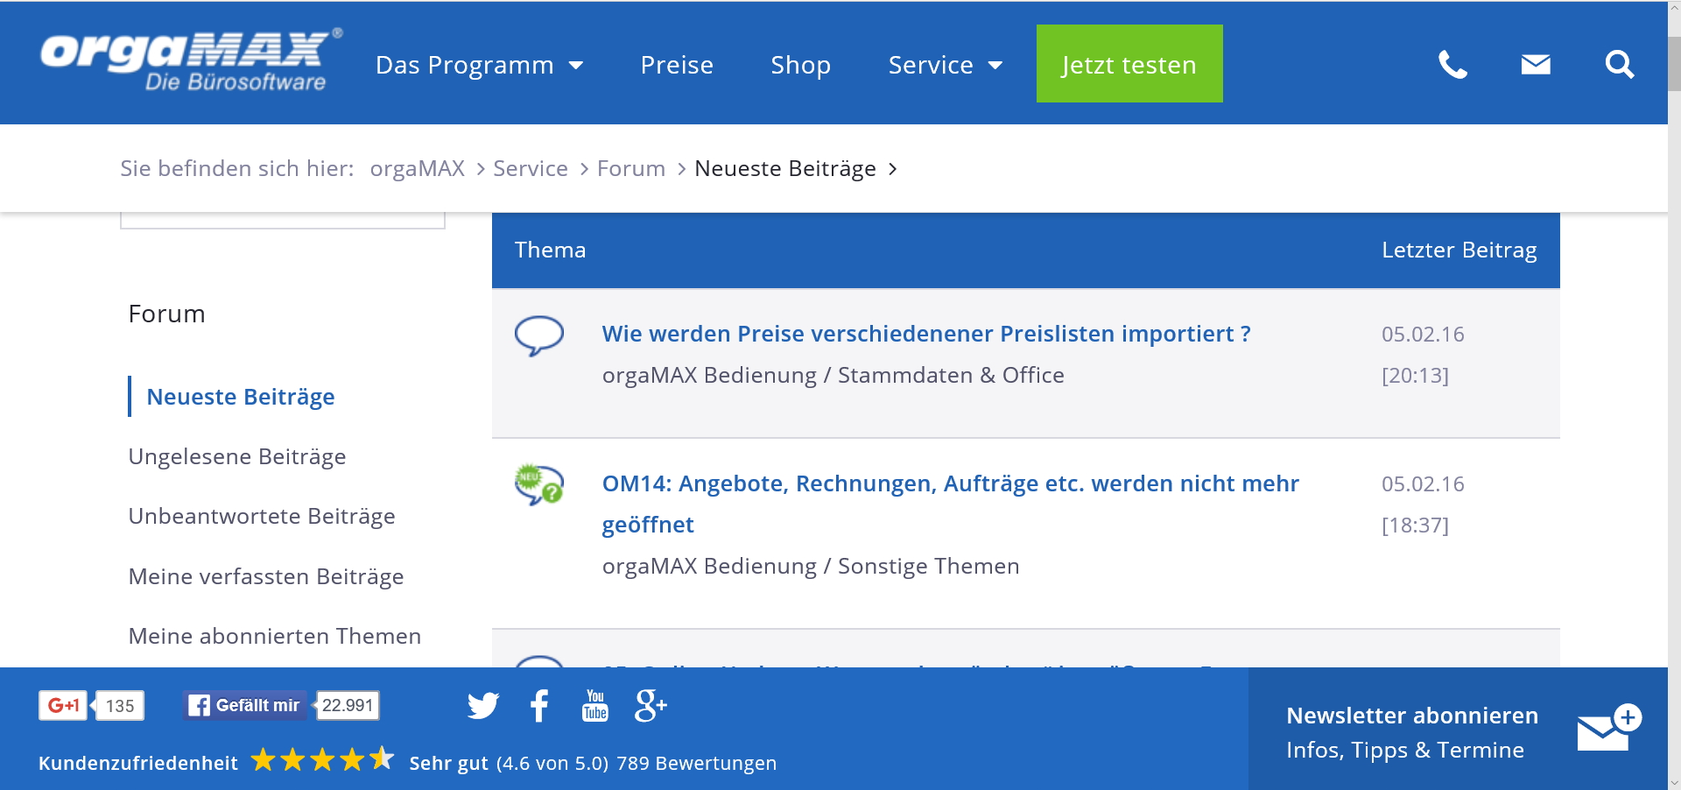
Task: Select 'Meine abonnierten Themen' in the sidebar
Action: click(x=275, y=636)
